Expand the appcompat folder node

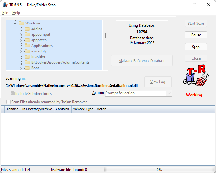[21, 35]
